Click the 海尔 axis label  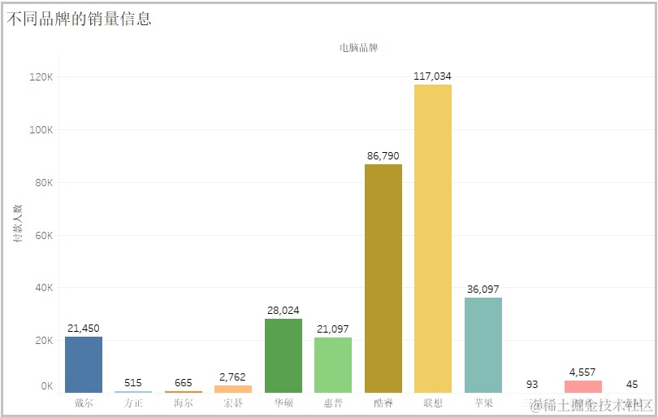pyautogui.click(x=184, y=403)
